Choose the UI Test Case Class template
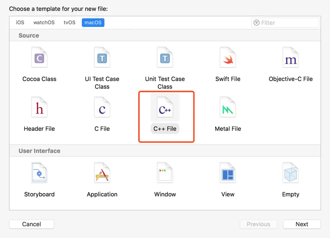The height and width of the screenshot is (238, 330). (102, 59)
